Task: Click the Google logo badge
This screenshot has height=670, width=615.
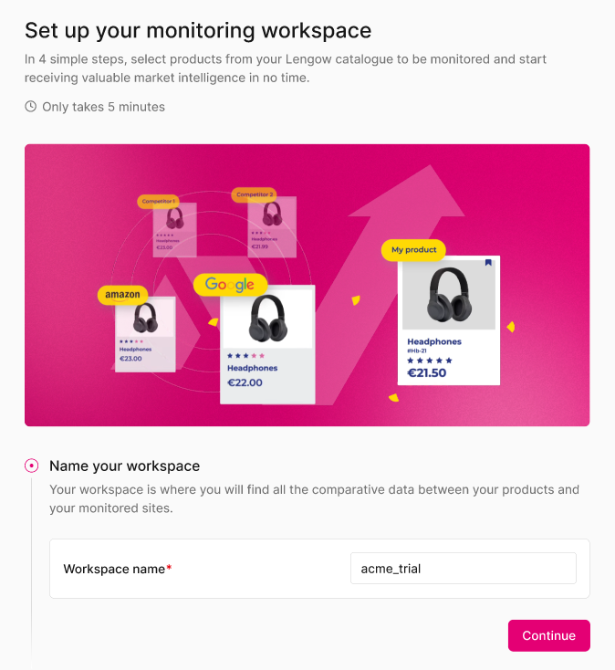Action: pos(230,285)
